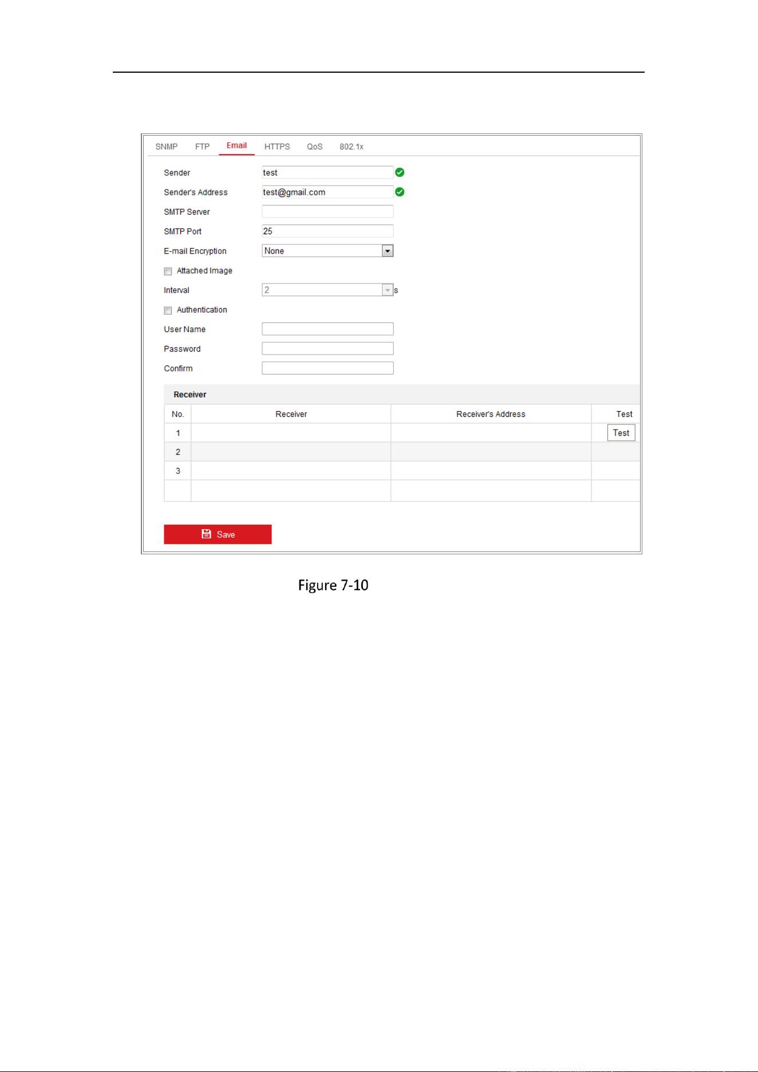Click the User Name input field

point(327,329)
